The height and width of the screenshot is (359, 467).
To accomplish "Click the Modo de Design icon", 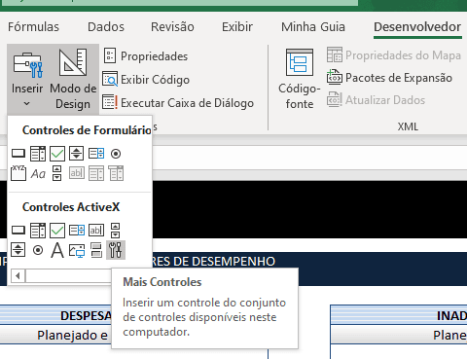I will coord(73,62).
